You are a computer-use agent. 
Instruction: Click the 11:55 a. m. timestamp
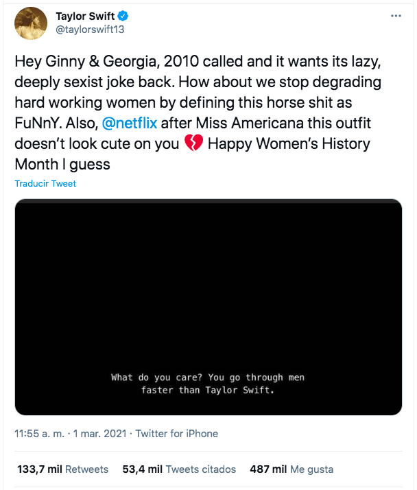38,434
